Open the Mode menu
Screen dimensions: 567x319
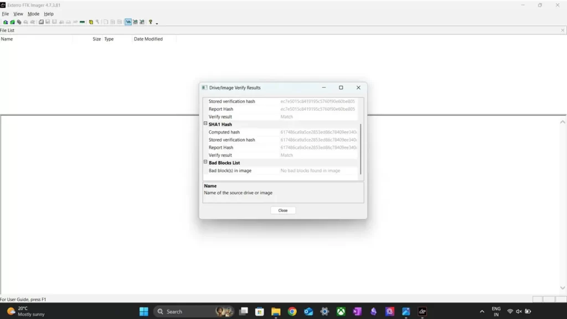[33, 14]
